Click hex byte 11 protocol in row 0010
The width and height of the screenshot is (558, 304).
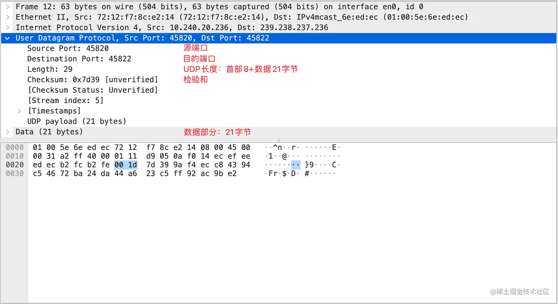[132, 156]
